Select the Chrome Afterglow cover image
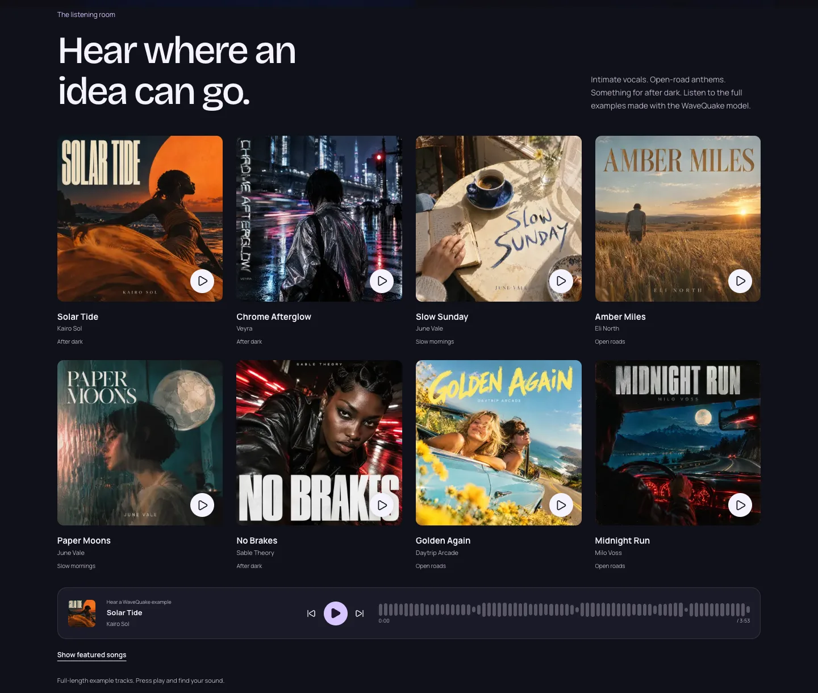Image resolution: width=818 pixels, height=693 pixels. point(319,219)
